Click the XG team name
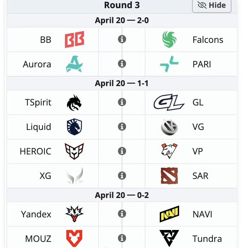The width and height of the screenshot is (242, 248). (x=45, y=176)
